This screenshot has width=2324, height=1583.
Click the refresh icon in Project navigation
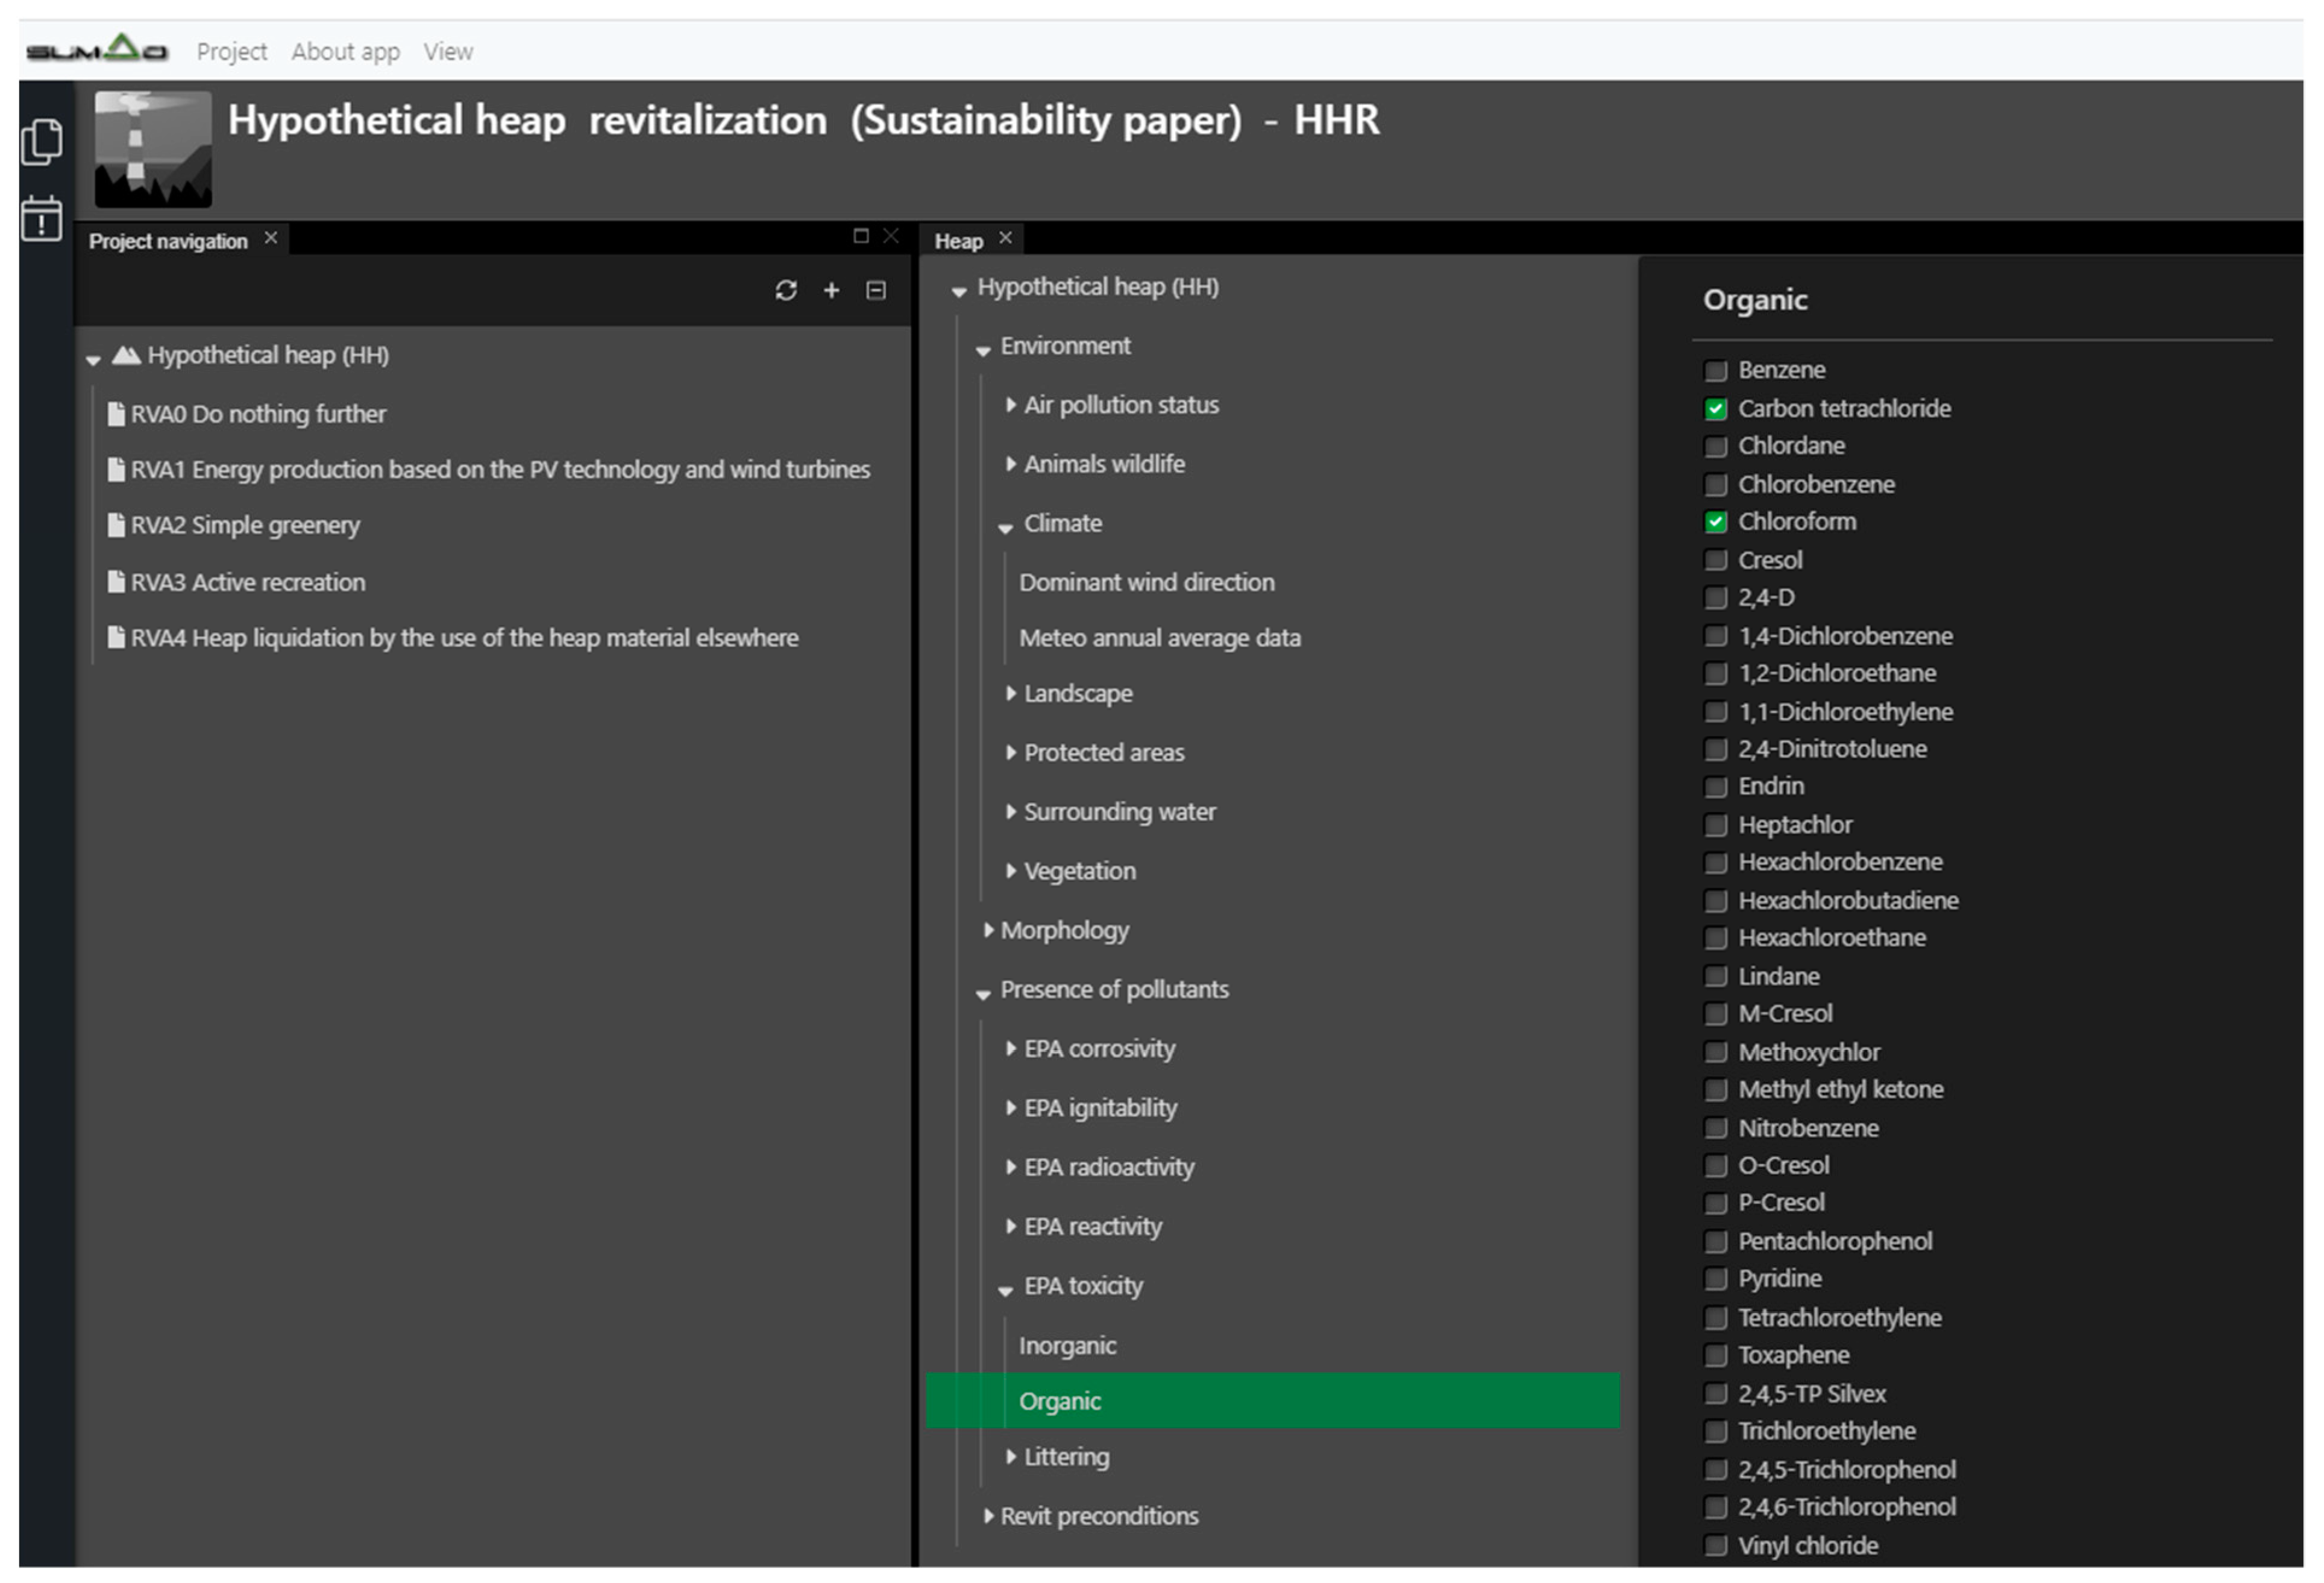(x=786, y=290)
